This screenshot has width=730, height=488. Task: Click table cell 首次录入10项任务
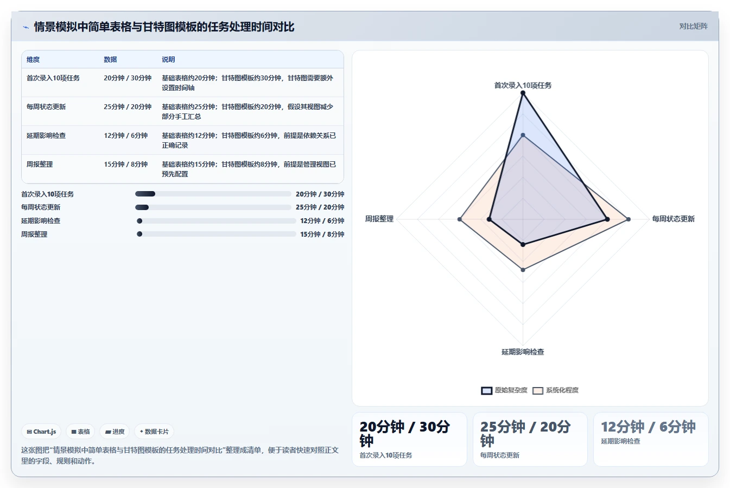53,78
